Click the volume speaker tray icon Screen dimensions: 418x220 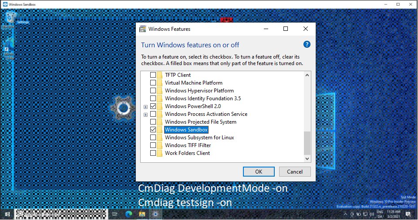coord(371,214)
